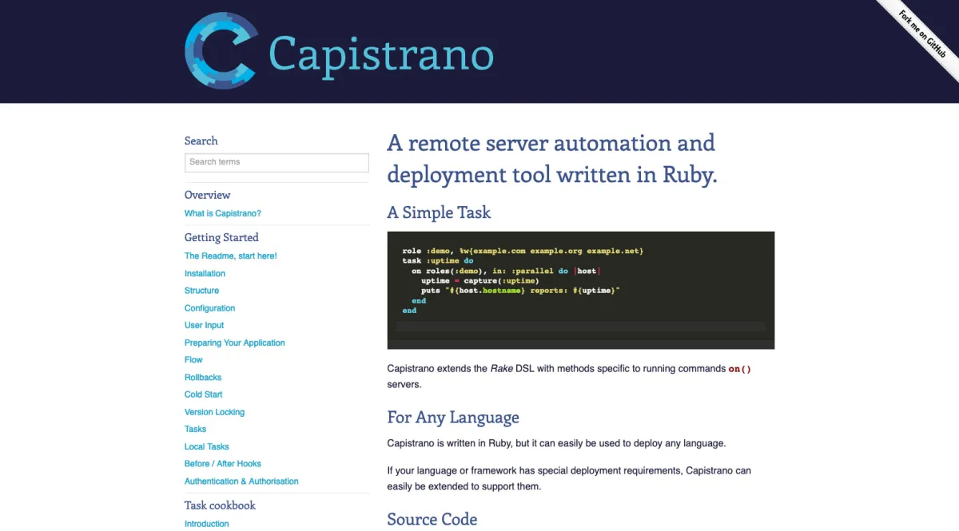Viewport: 959px width, 531px height.
Task: Click the 'uptime = capture(:uptime)' code line
Action: point(480,280)
